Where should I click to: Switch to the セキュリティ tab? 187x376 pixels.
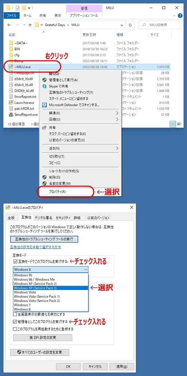(x=63, y=218)
